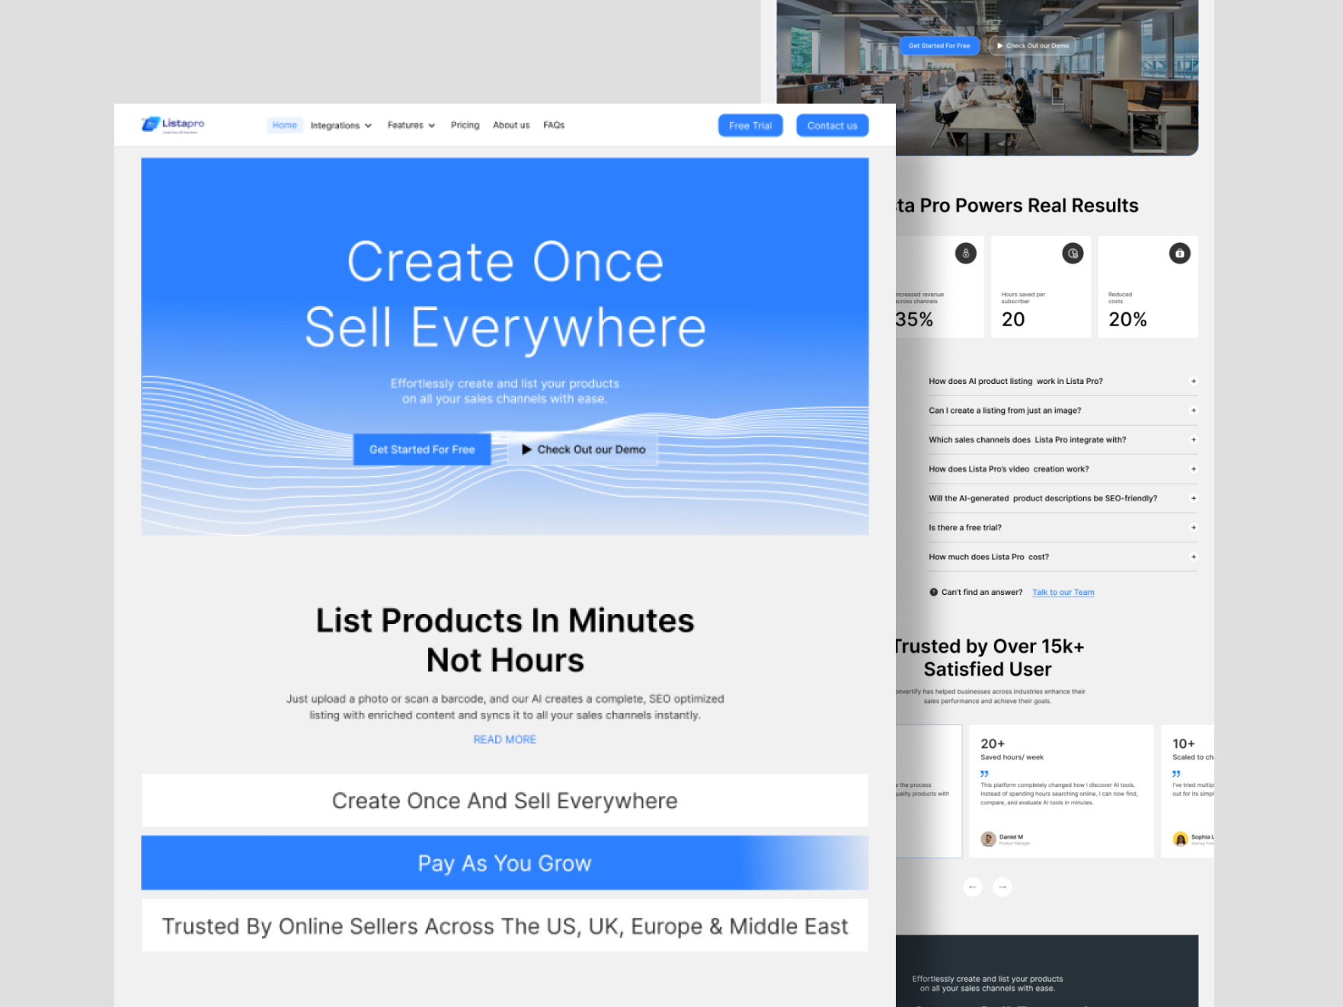Open the Talk to our Team link
1343x1007 pixels.
coord(1063,592)
